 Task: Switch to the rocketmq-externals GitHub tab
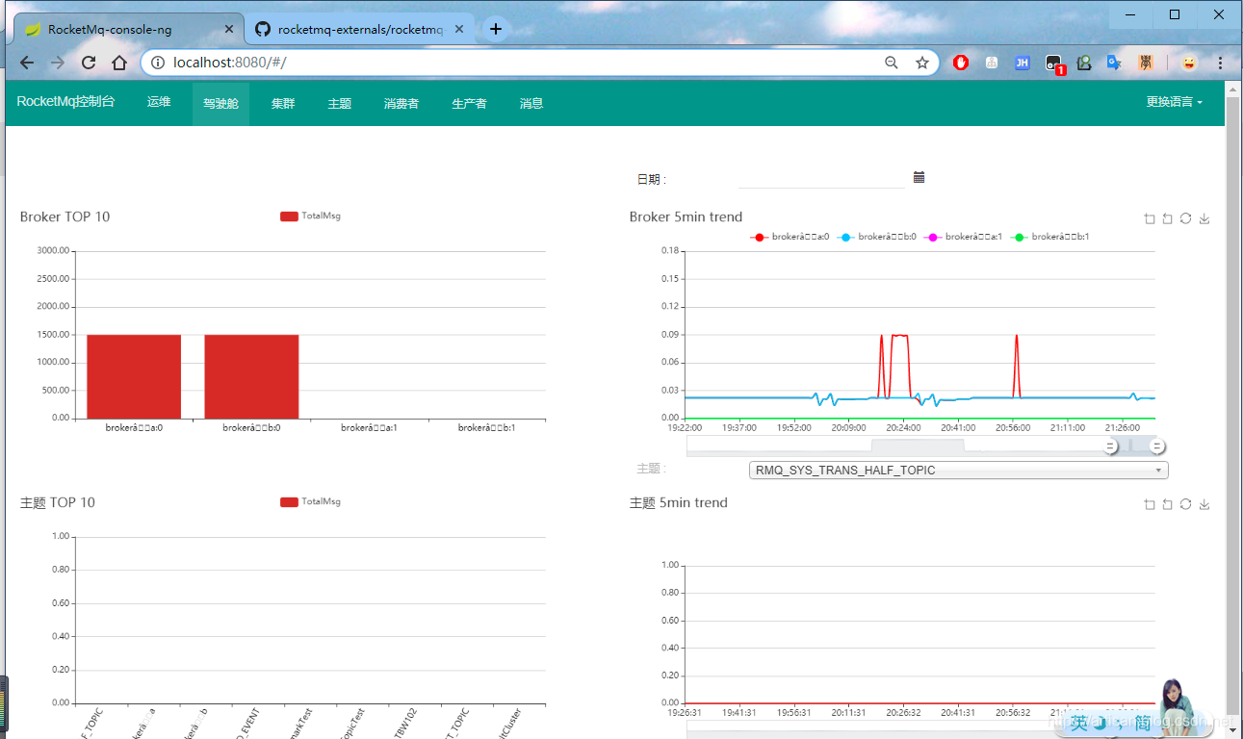[359, 29]
